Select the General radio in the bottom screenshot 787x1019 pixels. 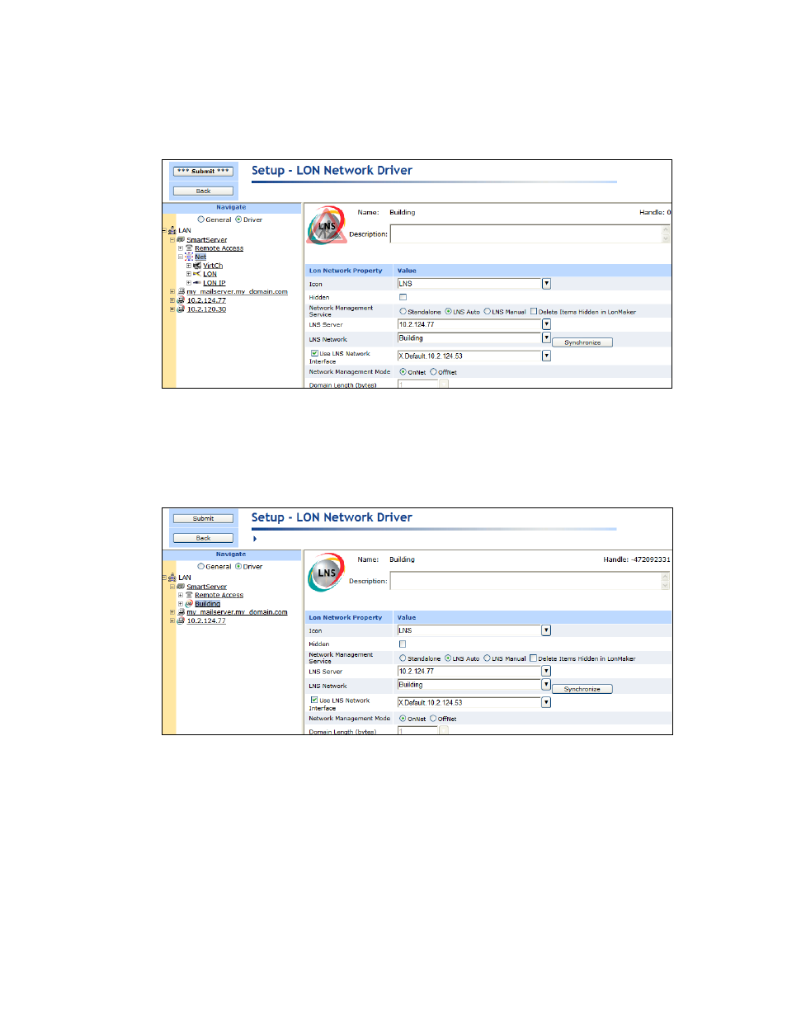pos(200,566)
